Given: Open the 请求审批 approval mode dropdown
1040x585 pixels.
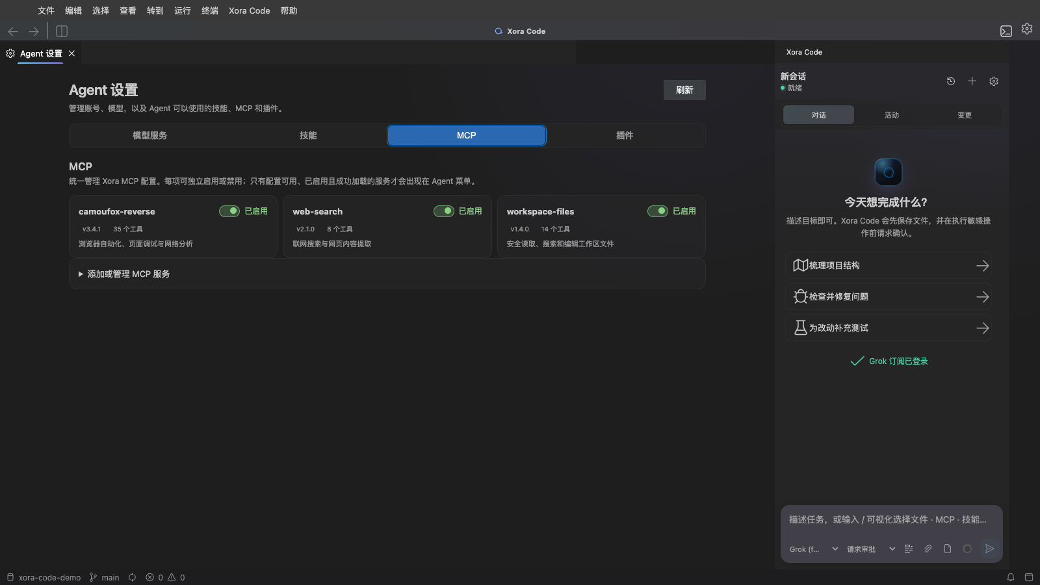Looking at the screenshot, I should click(x=871, y=549).
